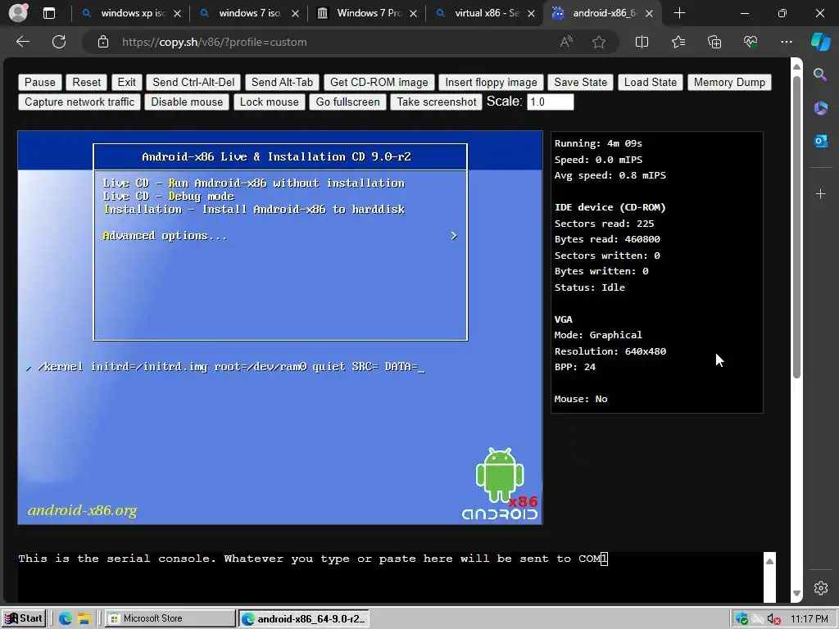Click the Disable mouse button
Image resolution: width=839 pixels, height=629 pixels.
(187, 102)
